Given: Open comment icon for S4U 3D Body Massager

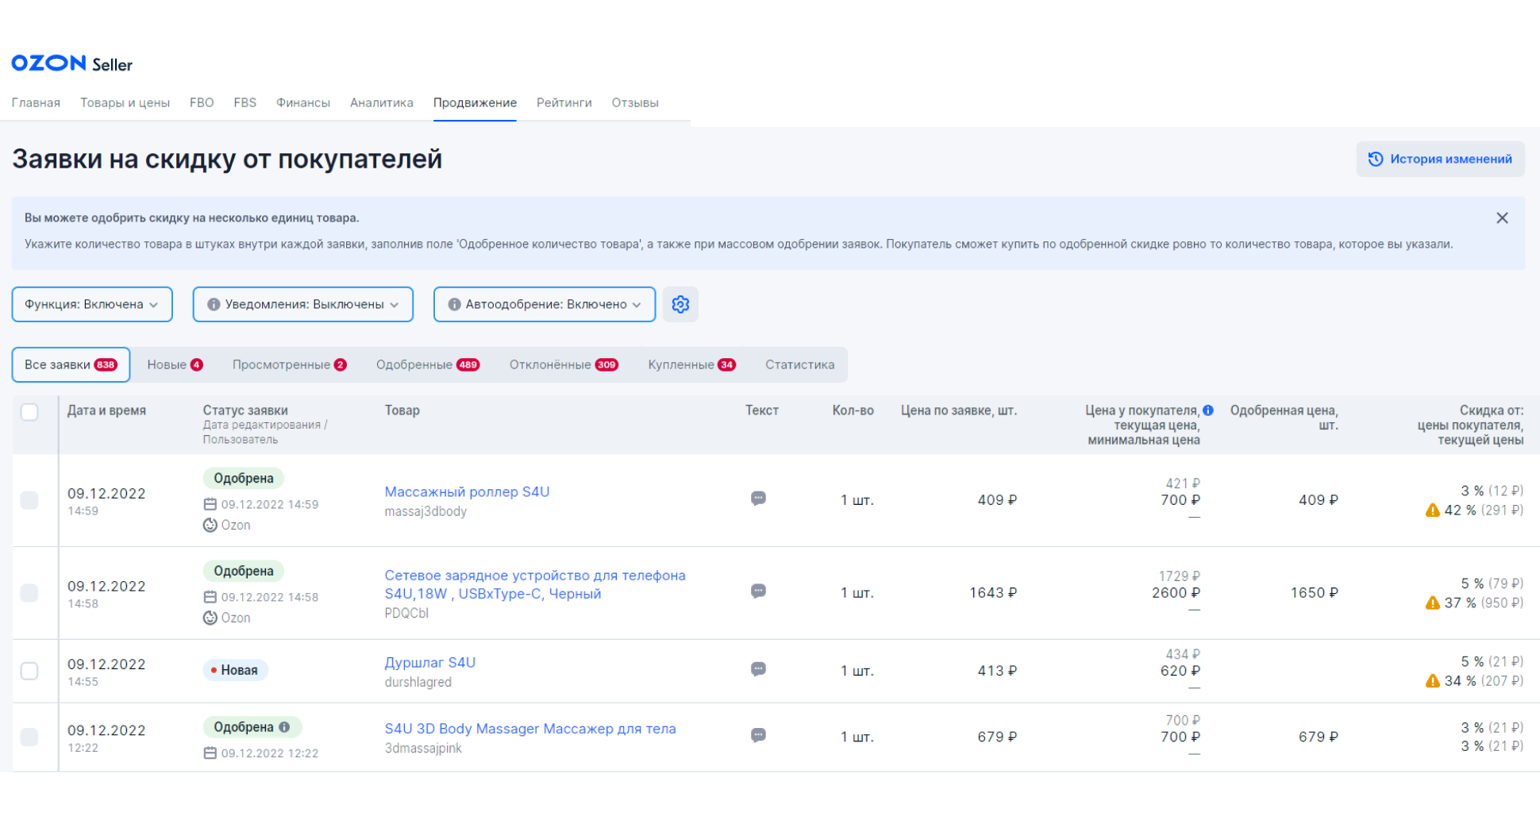Looking at the screenshot, I should (758, 735).
